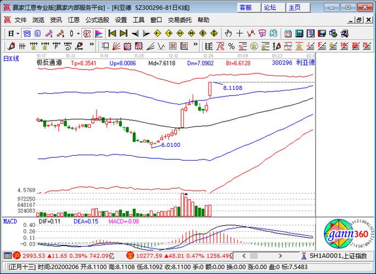The image size is (376, 274).
Task: Click the teal 终 toolbar icon
Action: tap(273, 33)
